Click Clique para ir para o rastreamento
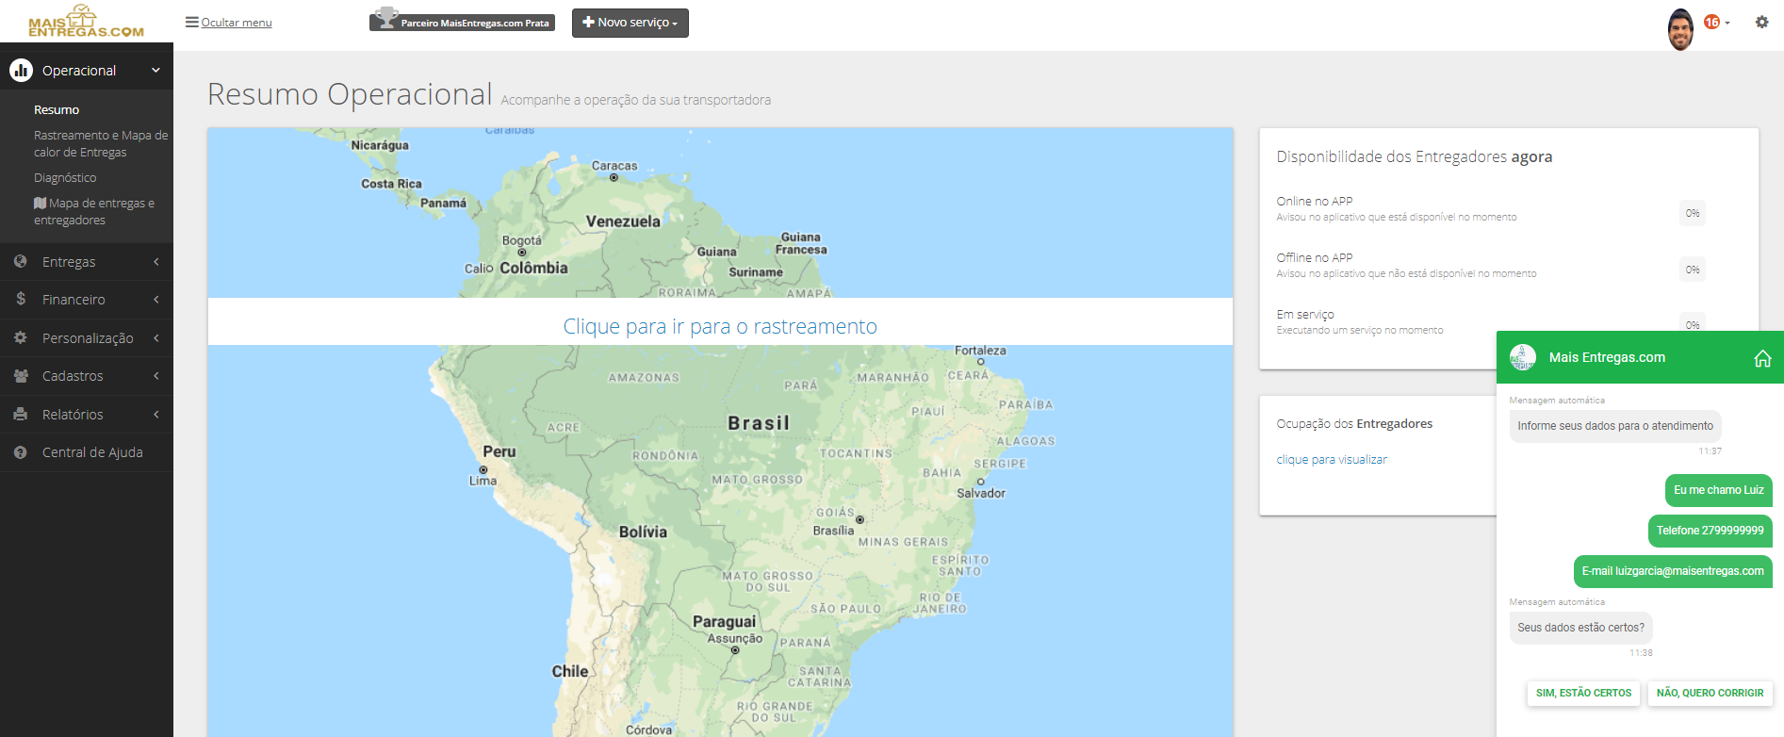The height and width of the screenshot is (737, 1784). tap(720, 326)
